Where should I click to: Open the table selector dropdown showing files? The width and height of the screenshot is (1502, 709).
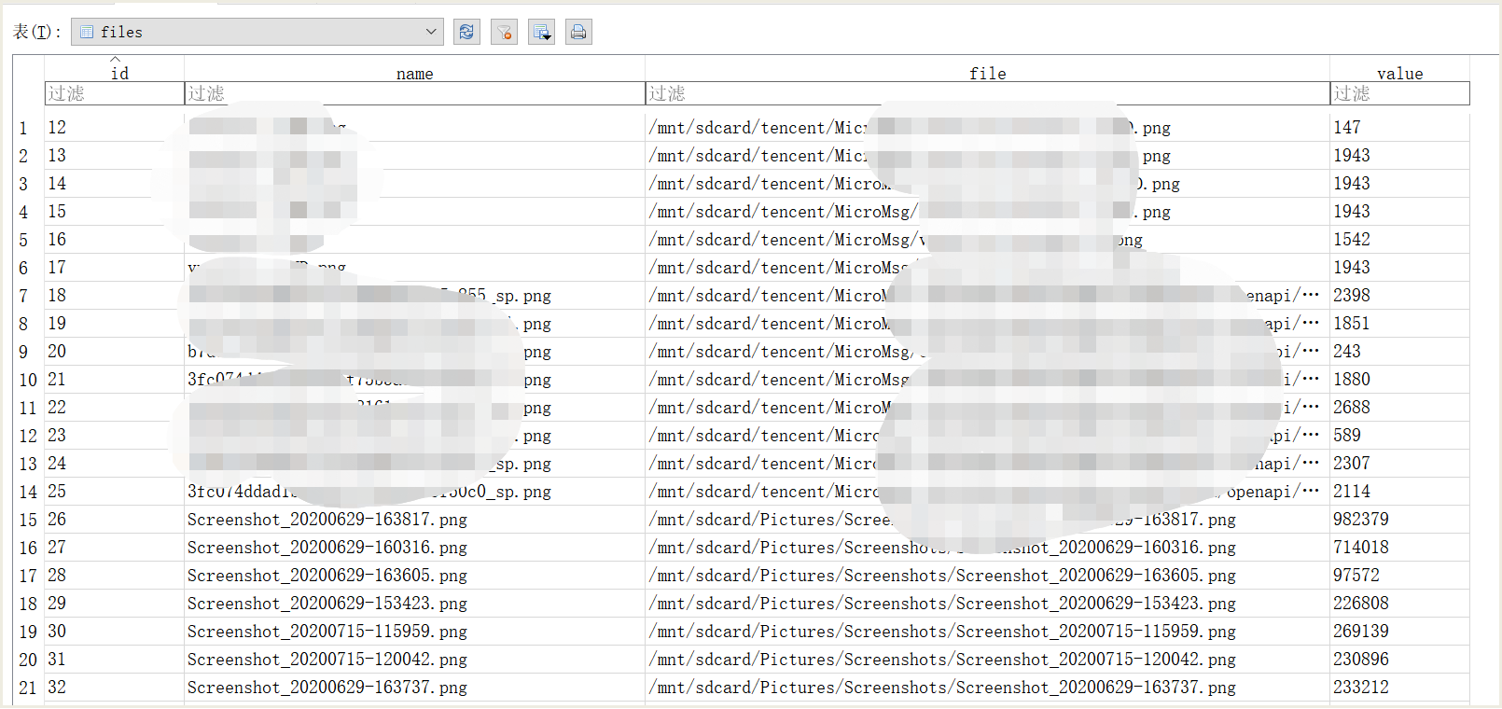point(257,32)
